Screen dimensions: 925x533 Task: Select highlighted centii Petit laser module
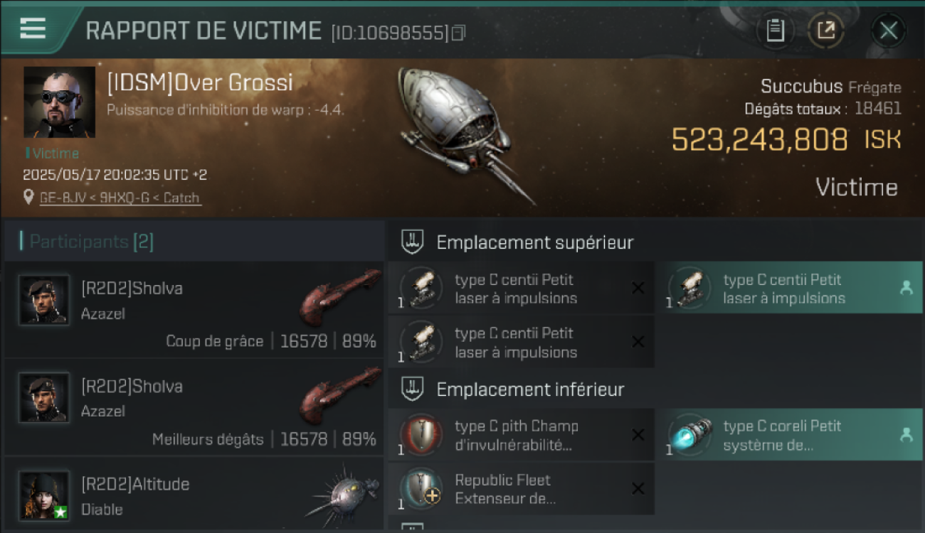(x=789, y=288)
